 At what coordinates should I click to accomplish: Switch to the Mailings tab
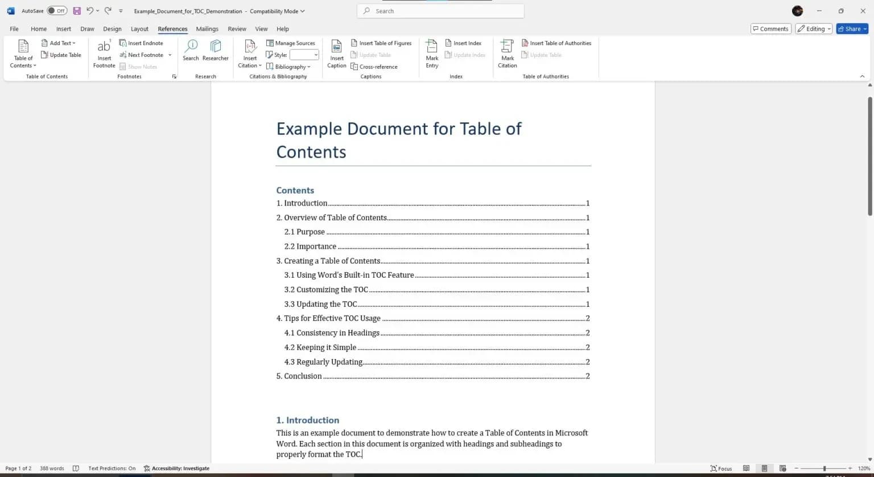point(207,29)
